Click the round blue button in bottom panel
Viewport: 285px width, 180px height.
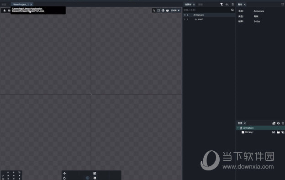click(x=88, y=178)
